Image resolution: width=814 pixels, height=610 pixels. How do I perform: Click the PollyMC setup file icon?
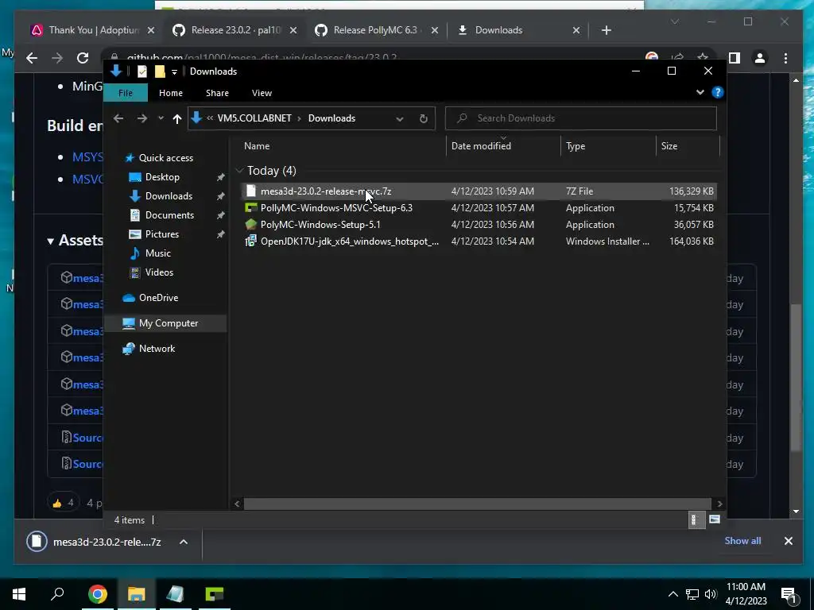(x=250, y=208)
